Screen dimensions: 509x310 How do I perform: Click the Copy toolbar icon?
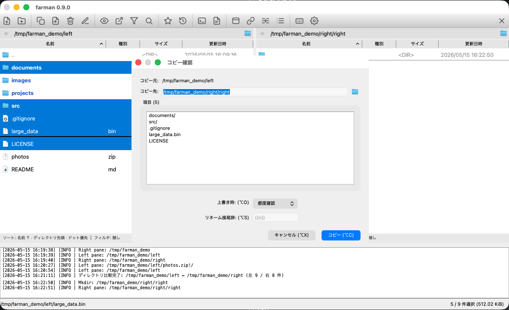point(41,20)
